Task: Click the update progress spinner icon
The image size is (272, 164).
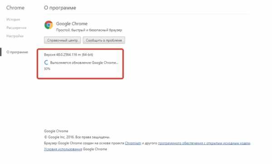Action: pyautogui.click(x=46, y=62)
